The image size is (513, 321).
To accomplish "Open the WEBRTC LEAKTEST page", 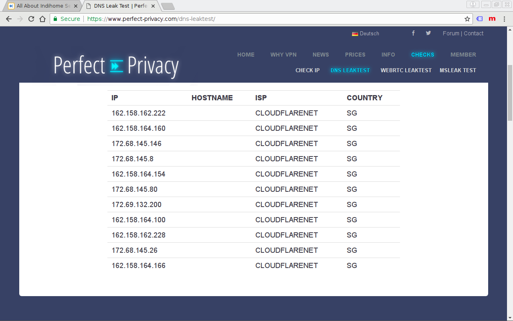I will [406, 70].
